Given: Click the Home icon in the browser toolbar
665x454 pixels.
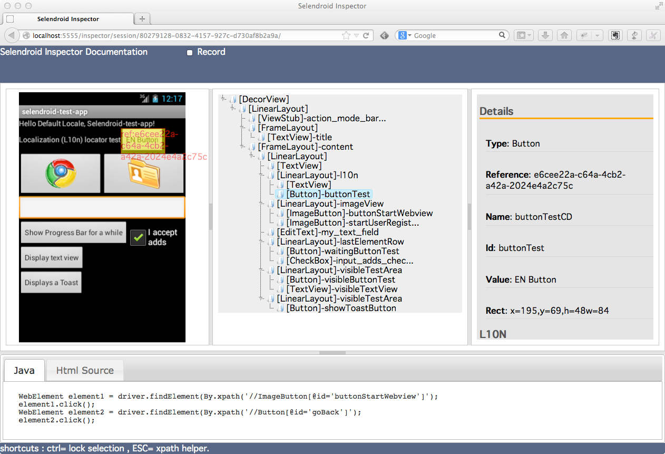Looking at the screenshot, I should click(x=564, y=35).
